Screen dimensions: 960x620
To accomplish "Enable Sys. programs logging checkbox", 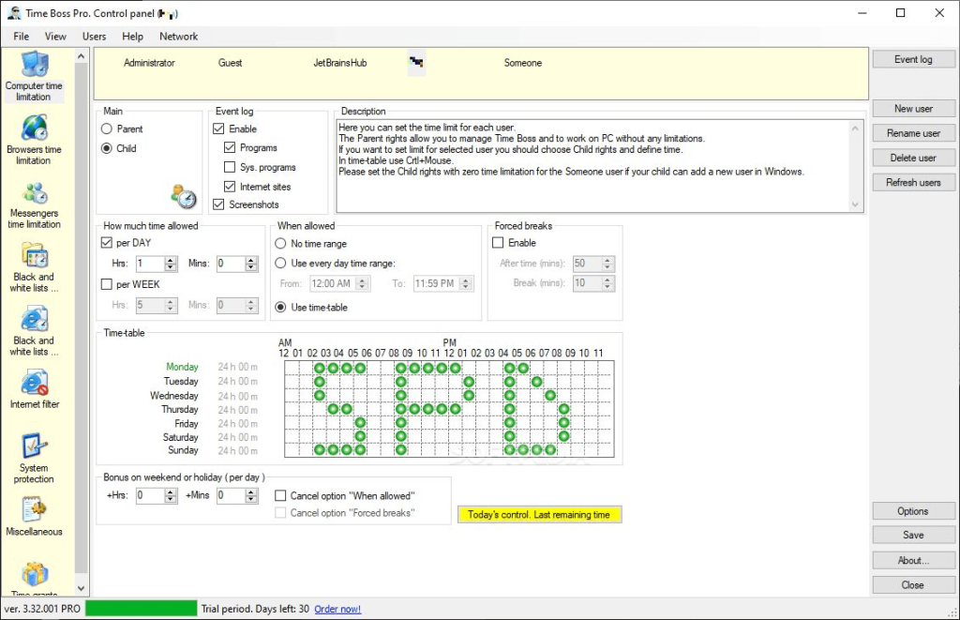I will pos(230,167).
